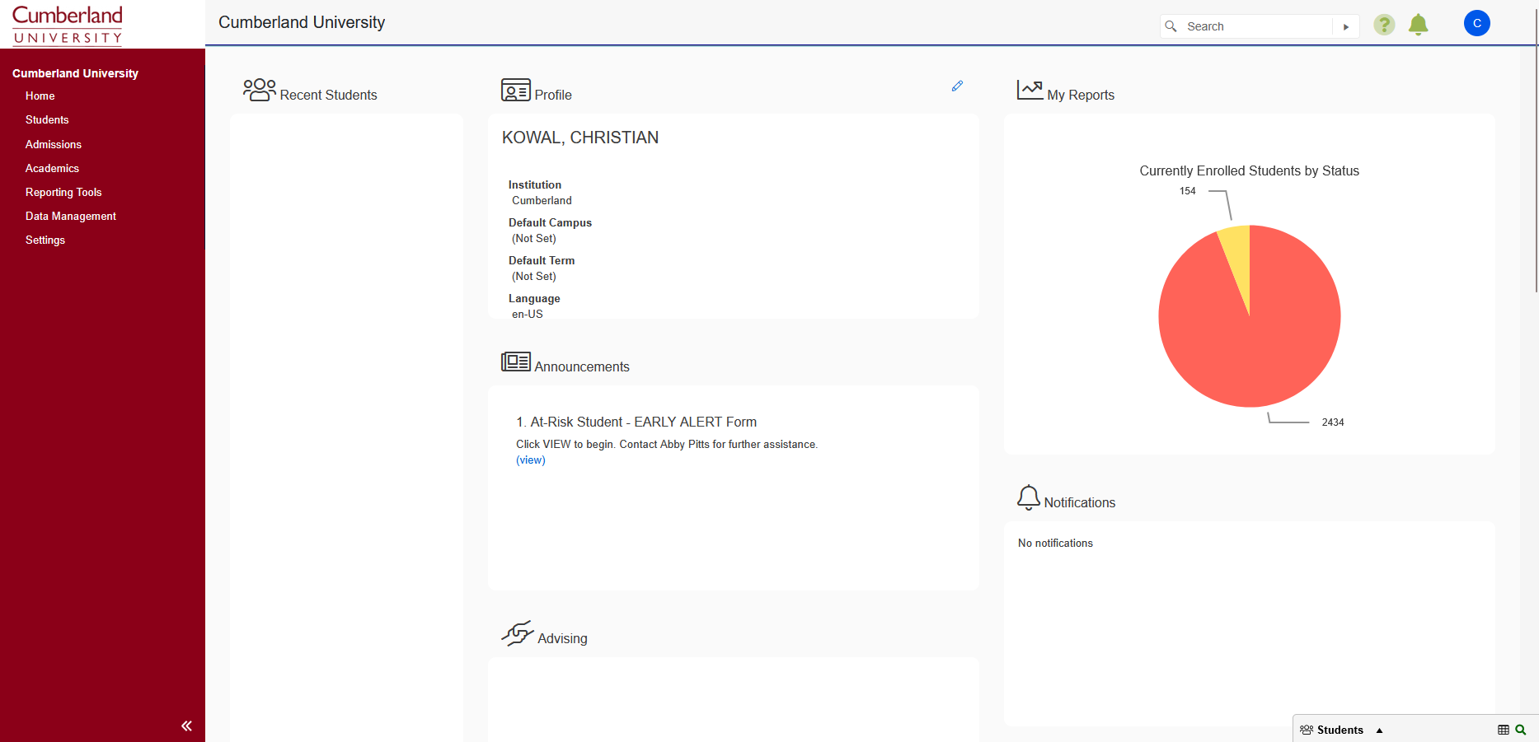
Task: Click the Recent Students heading
Action: (x=329, y=95)
